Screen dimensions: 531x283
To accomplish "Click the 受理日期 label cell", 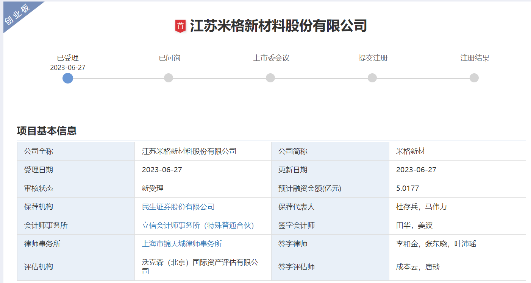I will point(76,170).
